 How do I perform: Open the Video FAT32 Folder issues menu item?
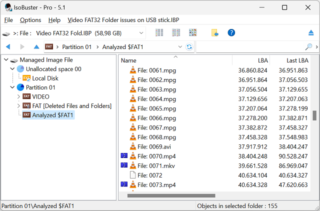[123, 20]
